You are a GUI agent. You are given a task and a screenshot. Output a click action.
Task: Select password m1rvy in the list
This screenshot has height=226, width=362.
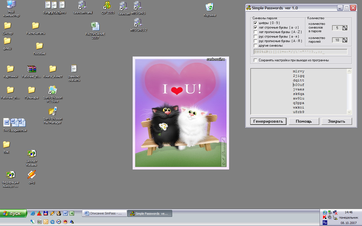tap(299, 71)
